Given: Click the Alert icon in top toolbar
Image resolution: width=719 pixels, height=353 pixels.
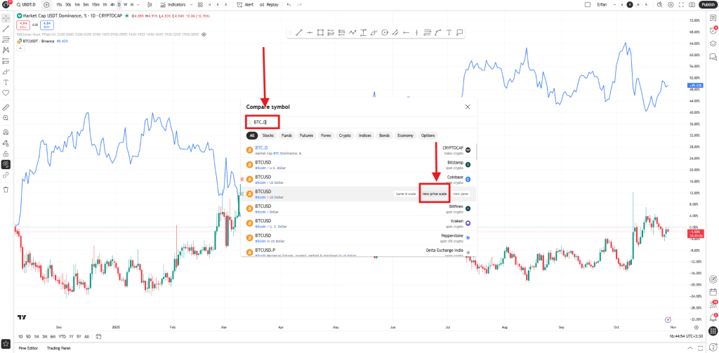Looking at the screenshot, I should click(244, 4).
